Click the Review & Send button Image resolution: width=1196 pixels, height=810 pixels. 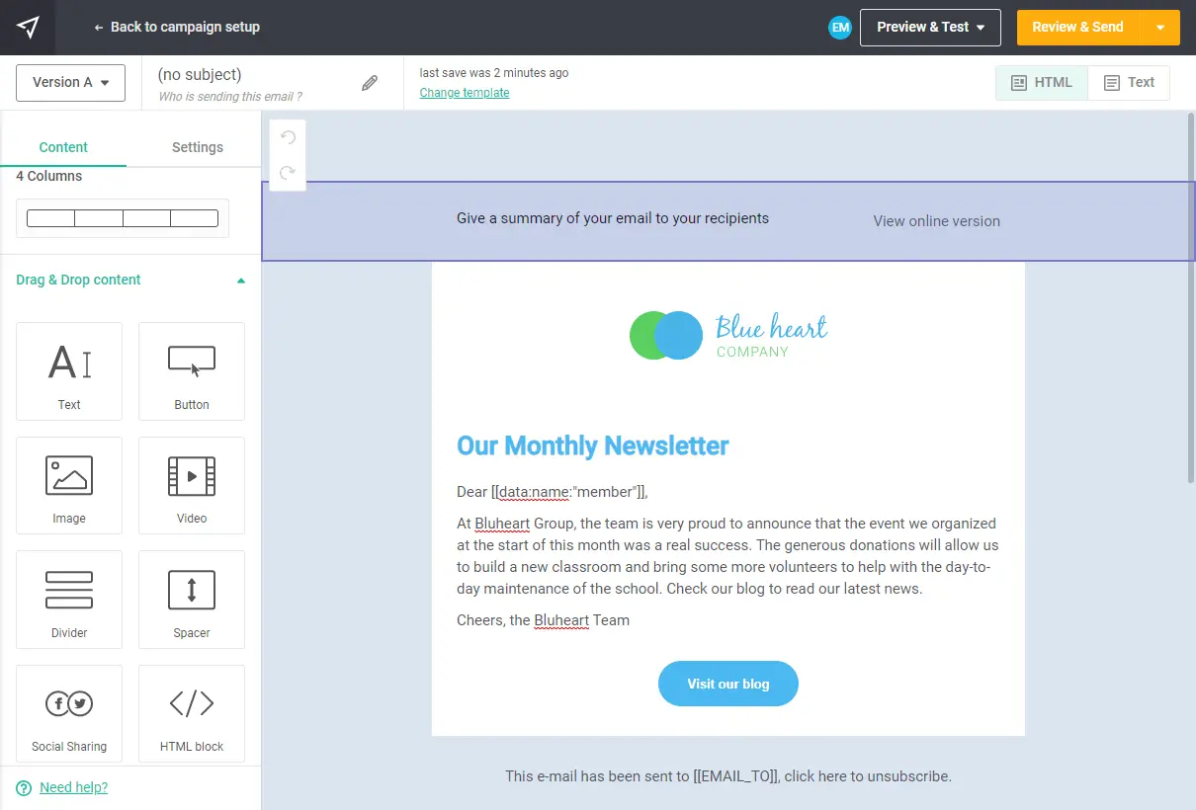[1077, 28]
